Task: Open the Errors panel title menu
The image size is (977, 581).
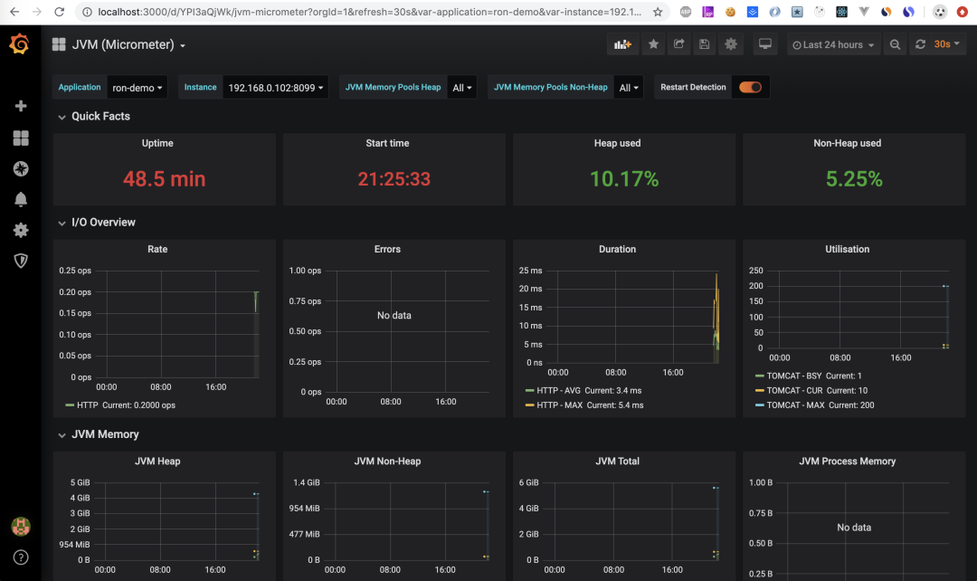Action: 387,250
